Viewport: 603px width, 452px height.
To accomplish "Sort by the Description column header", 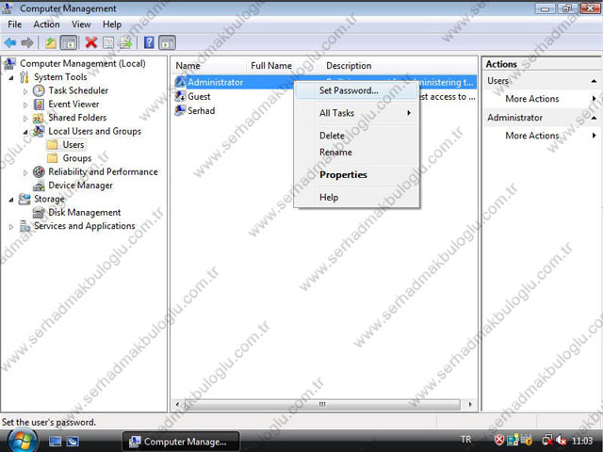I will tap(399, 66).
